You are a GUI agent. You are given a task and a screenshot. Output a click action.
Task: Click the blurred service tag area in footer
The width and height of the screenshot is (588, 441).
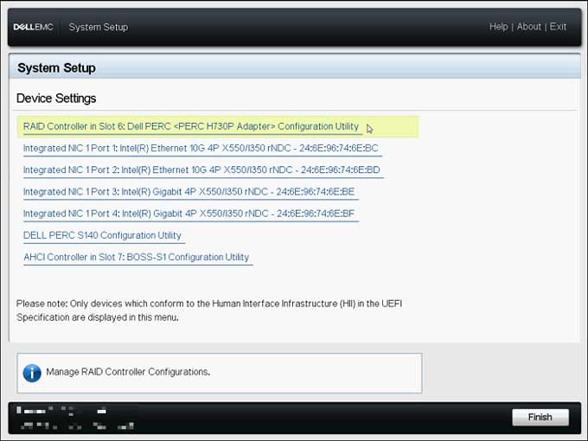click(x=75, y=418)
